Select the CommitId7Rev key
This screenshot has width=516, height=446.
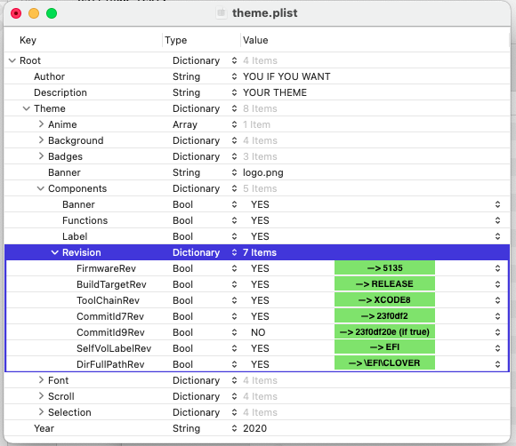[110, 316]
